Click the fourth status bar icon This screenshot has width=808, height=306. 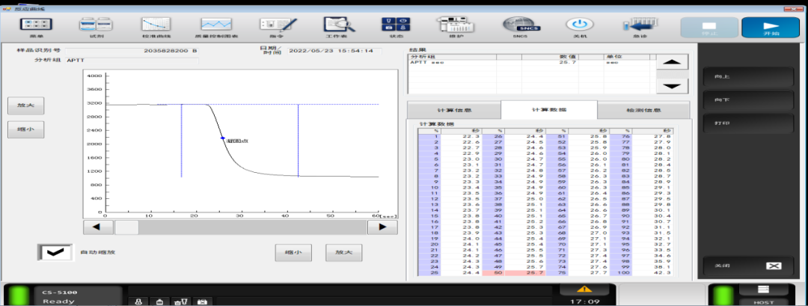[x=202, y=302]
